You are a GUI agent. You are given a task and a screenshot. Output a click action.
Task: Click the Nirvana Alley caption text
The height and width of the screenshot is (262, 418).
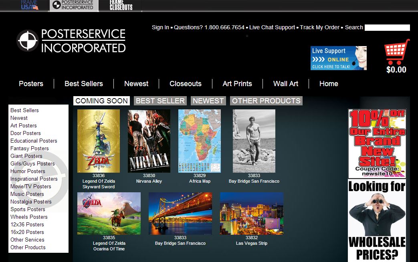coord(149,181)
